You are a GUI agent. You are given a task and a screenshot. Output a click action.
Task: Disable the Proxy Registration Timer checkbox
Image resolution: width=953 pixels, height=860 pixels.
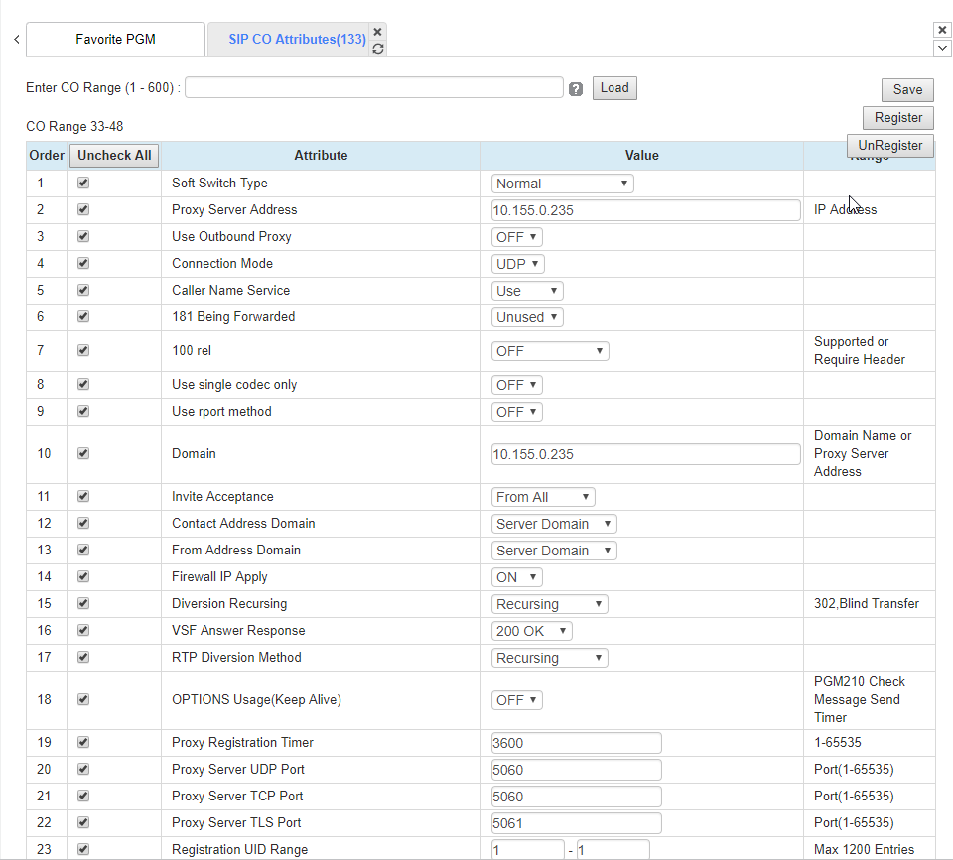pyautogui.click(x=83, y=742)
